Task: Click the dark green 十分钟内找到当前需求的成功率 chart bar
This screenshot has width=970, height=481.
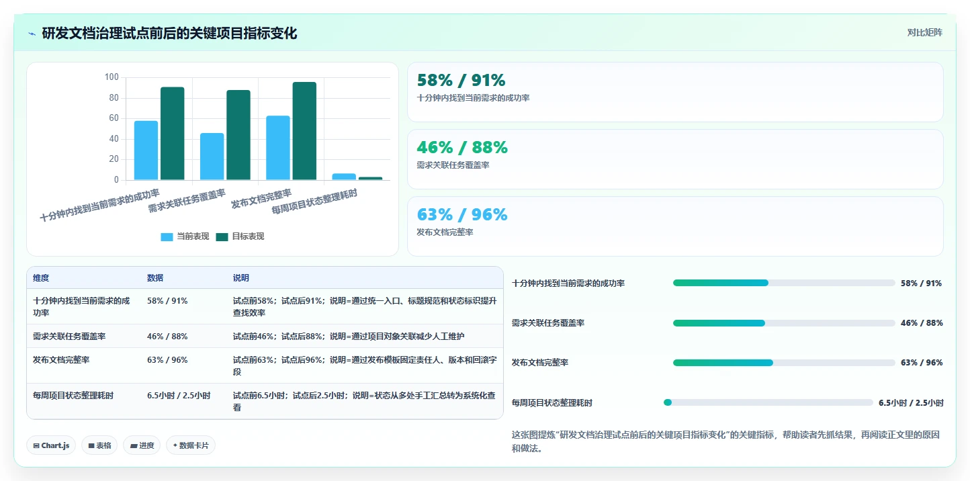Action: tap(173, 134)
